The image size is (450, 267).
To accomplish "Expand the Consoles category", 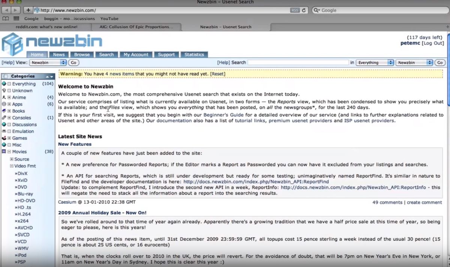I will coord(9,118).
